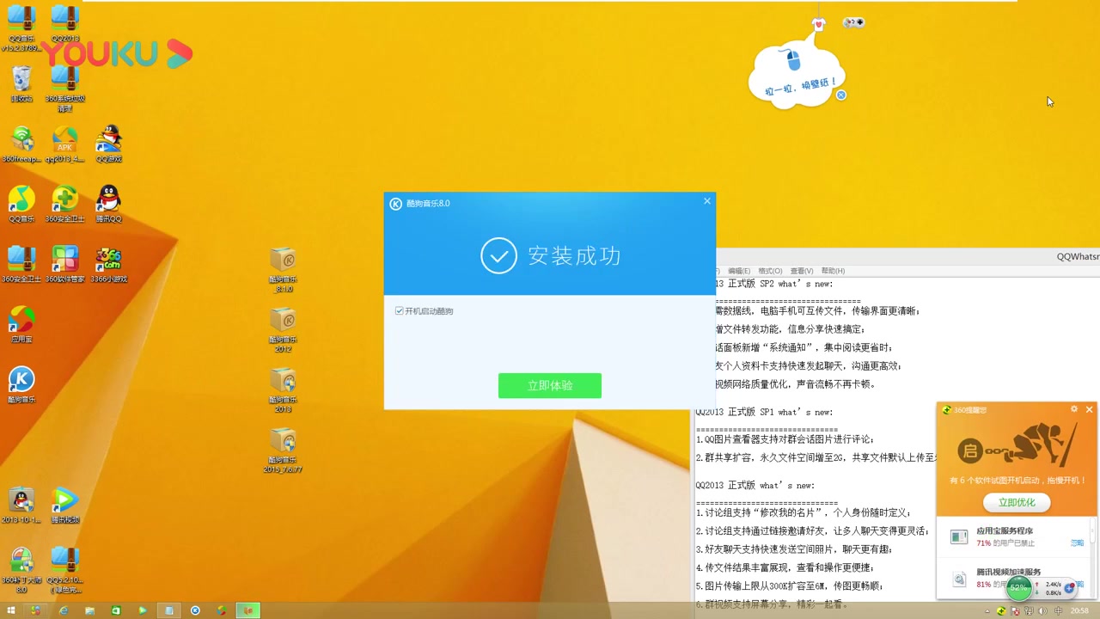Select the 2013-10-1 QQ installer icon

pyautogui.click(x=21, y=505)
